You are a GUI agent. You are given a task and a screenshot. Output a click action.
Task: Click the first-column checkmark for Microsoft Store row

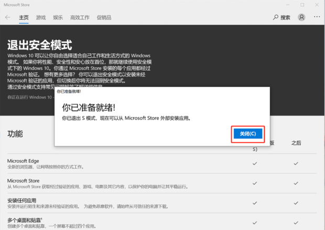pyautogui.click(x=255, y=183)
